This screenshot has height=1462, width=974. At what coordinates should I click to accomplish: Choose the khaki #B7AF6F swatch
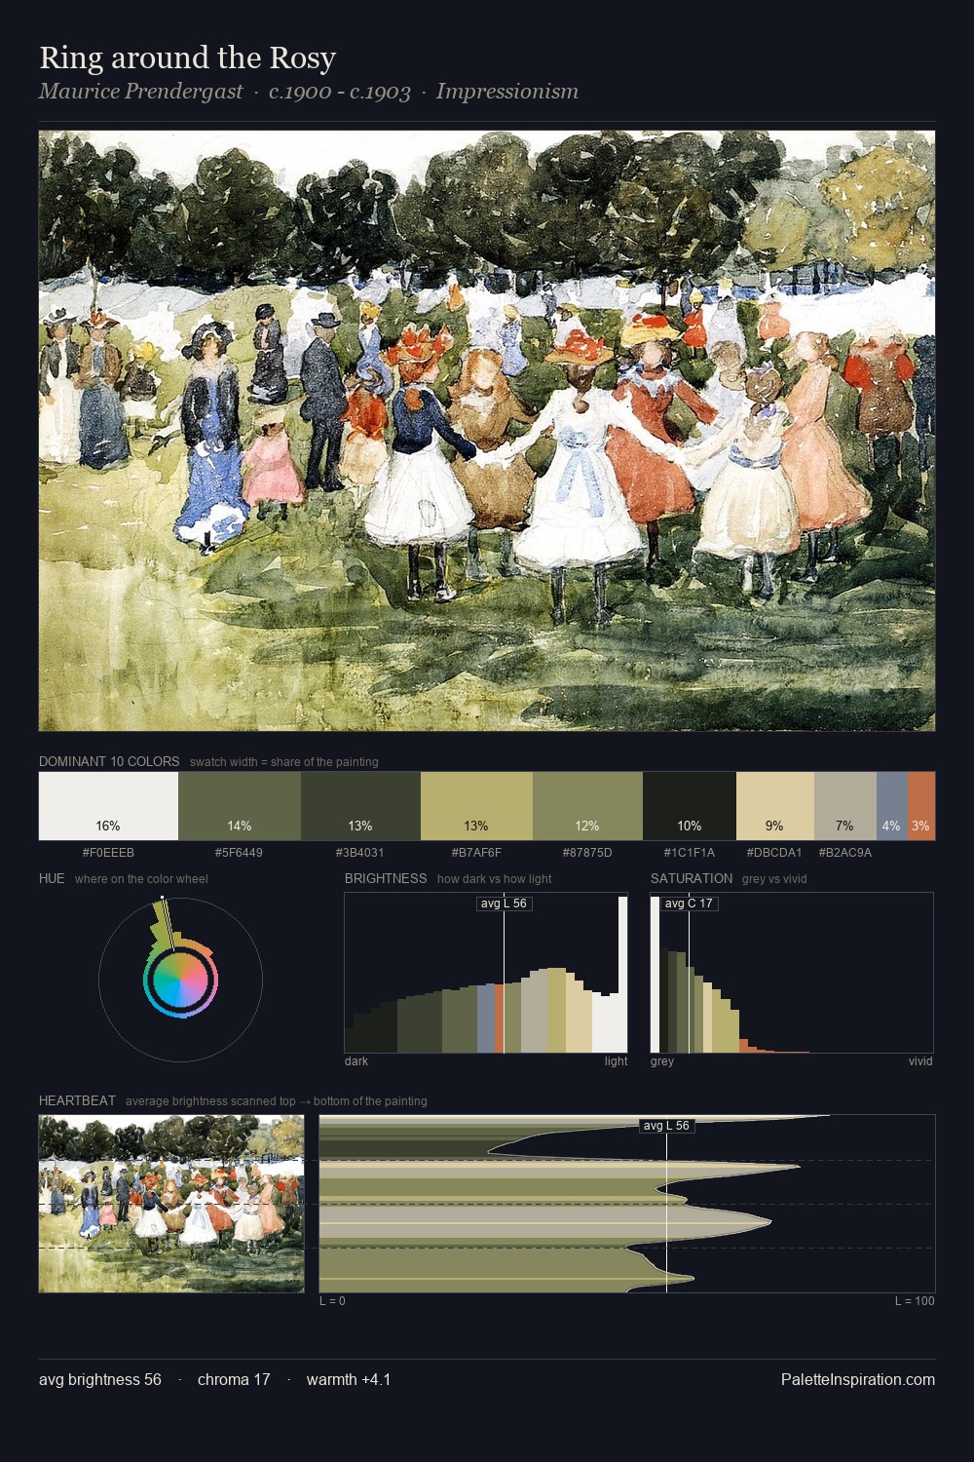pyautogui.click(x=476, y=806)
